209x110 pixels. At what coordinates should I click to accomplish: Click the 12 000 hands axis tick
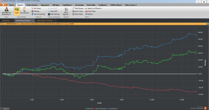182,100
